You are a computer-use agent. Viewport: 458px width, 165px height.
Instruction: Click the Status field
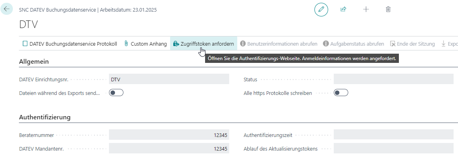[393, 79]
